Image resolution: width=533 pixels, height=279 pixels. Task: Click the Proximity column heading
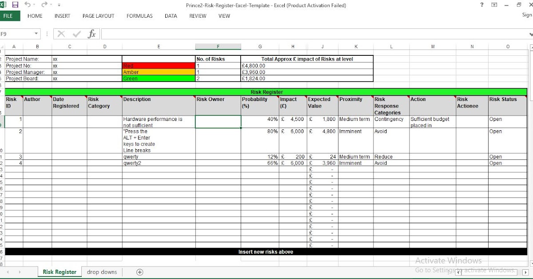pyautogui.click(x=356, y=106)
